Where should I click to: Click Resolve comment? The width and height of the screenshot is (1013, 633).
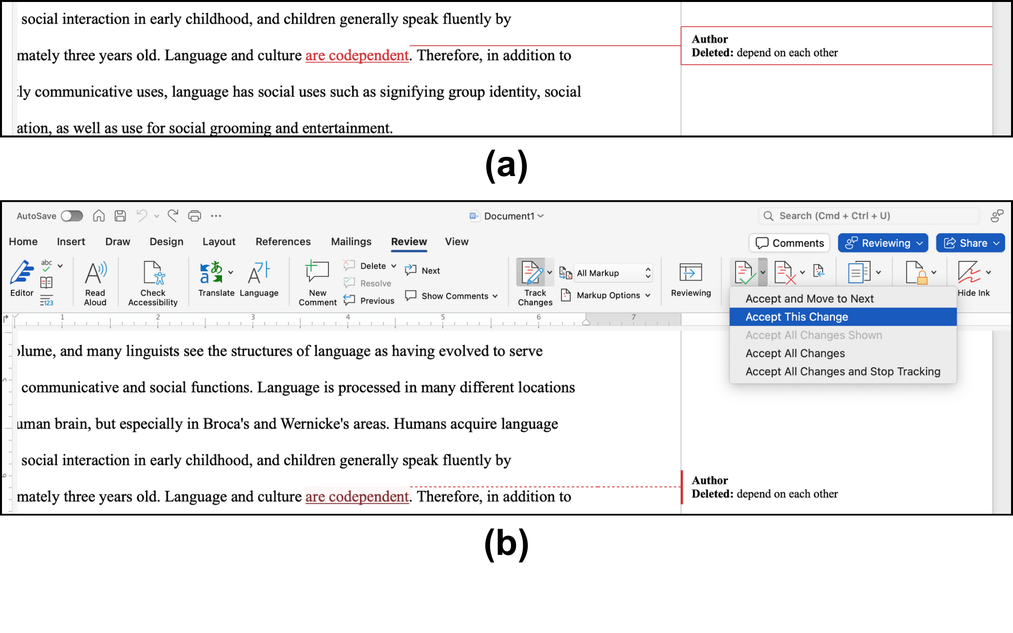(367, 283)
